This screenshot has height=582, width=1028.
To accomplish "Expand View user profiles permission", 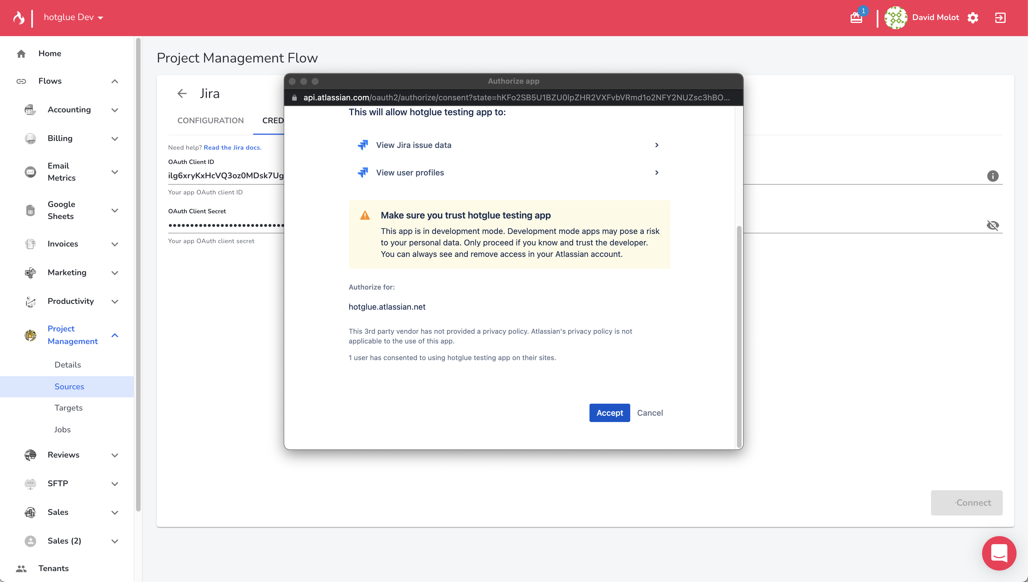I will (x=656, y=173).
